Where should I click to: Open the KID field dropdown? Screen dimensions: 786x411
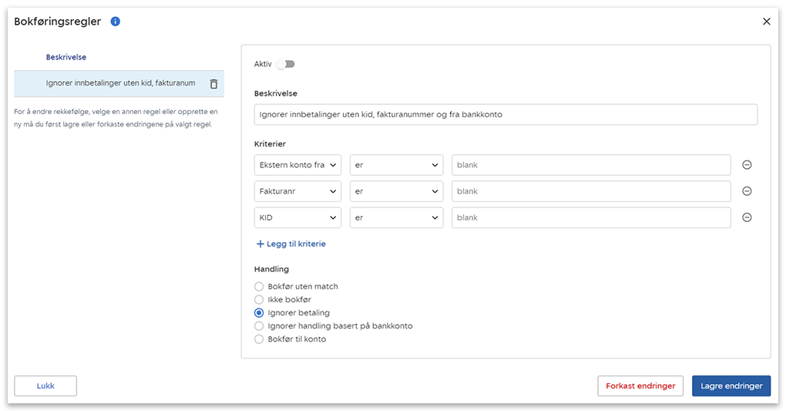297,217
